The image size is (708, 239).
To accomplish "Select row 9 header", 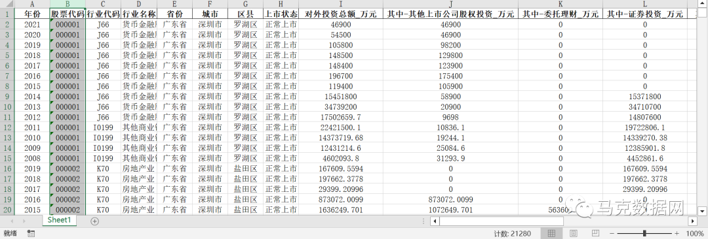I will tap(7, 97).
